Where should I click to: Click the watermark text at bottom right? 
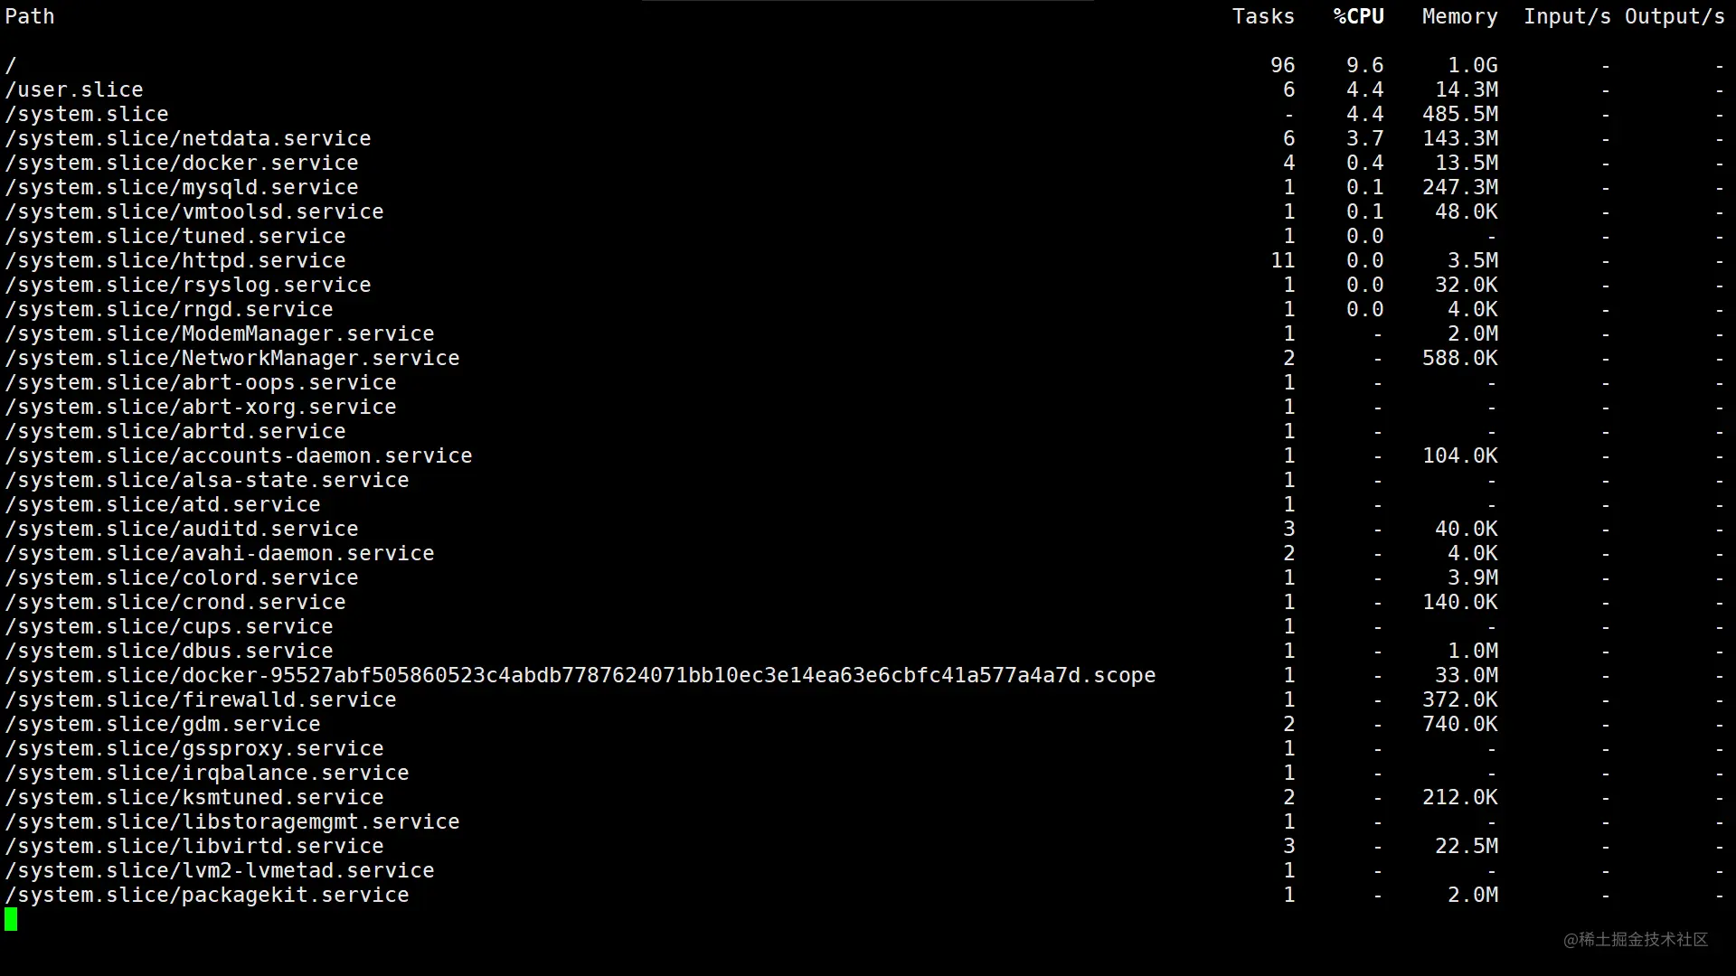coord(1636,940)
